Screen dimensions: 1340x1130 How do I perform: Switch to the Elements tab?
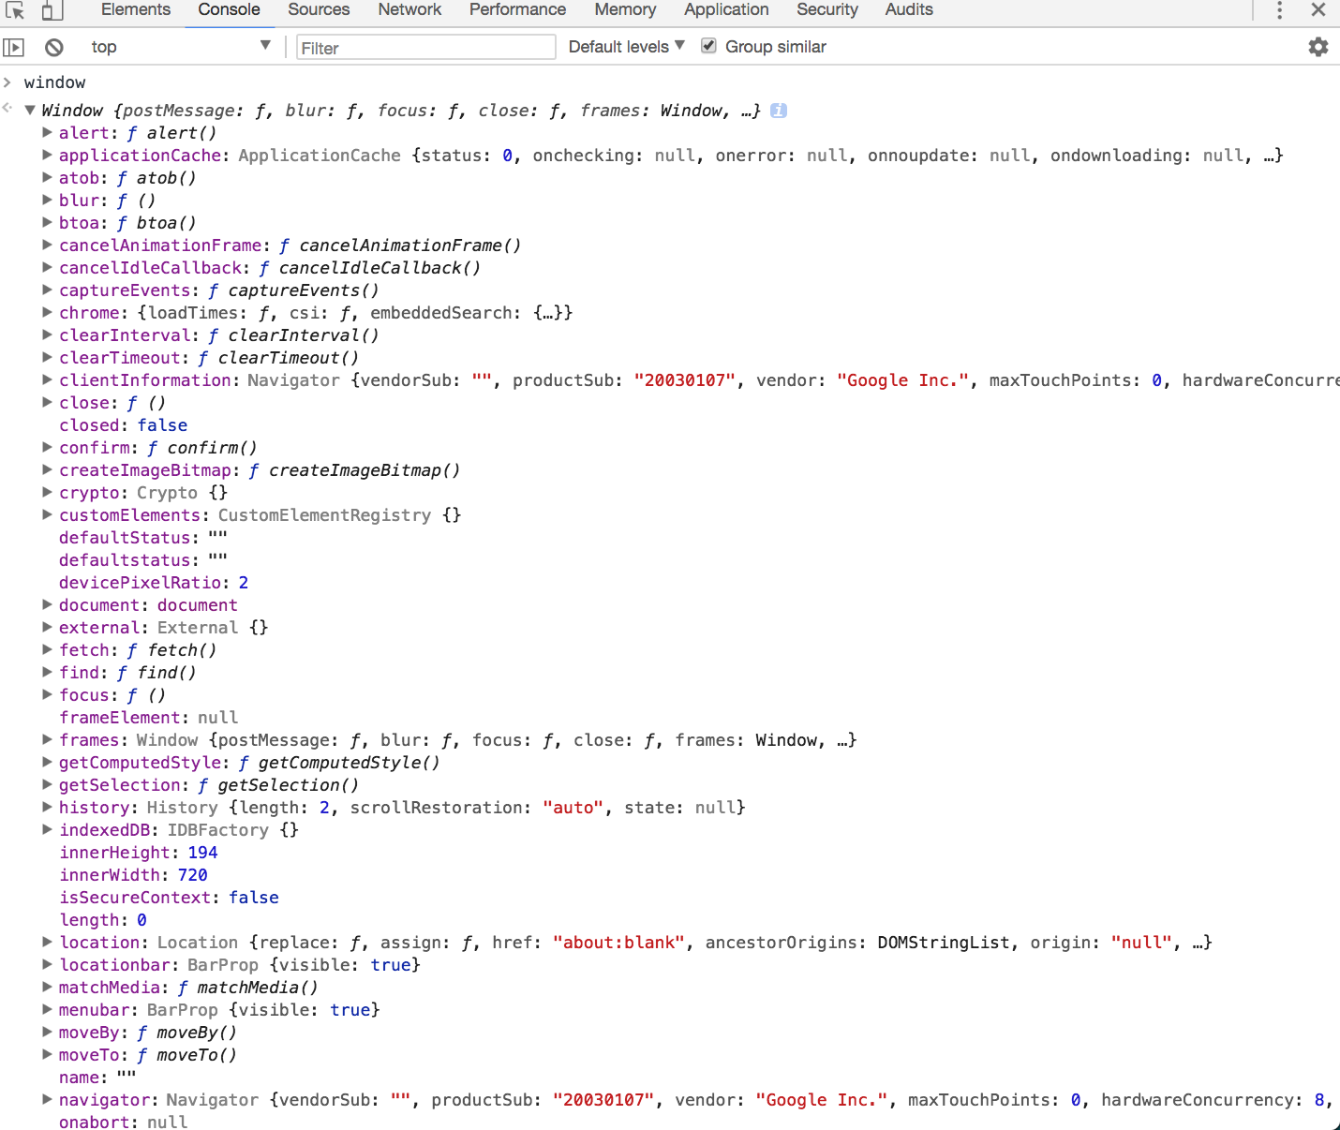(x=136, y=10)
